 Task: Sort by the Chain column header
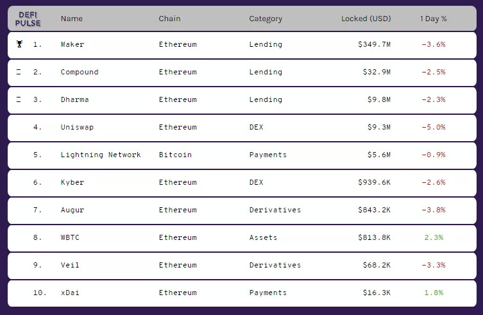169,19
